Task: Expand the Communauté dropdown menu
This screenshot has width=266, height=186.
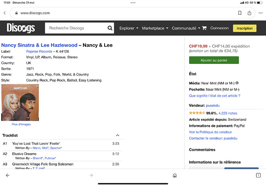Action: coord(186,28)
